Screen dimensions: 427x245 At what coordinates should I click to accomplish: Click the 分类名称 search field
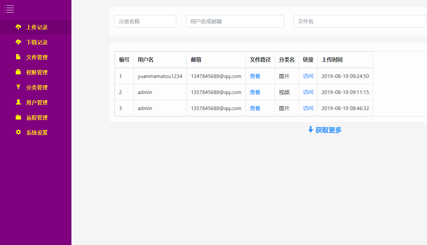click(145, 21)
